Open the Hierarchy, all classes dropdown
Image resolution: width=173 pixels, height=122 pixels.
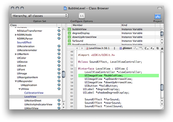coord(39,16)
